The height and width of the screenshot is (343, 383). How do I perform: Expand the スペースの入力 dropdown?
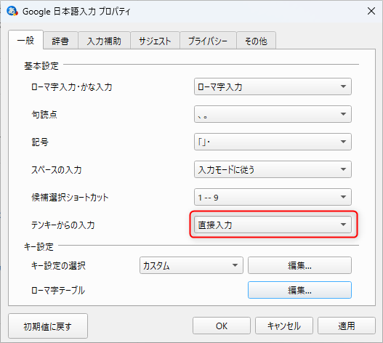tap(273, 169)
